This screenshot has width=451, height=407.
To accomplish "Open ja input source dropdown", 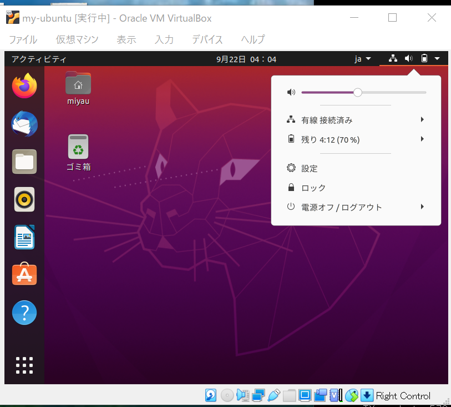I will click(x=363, y=59).
